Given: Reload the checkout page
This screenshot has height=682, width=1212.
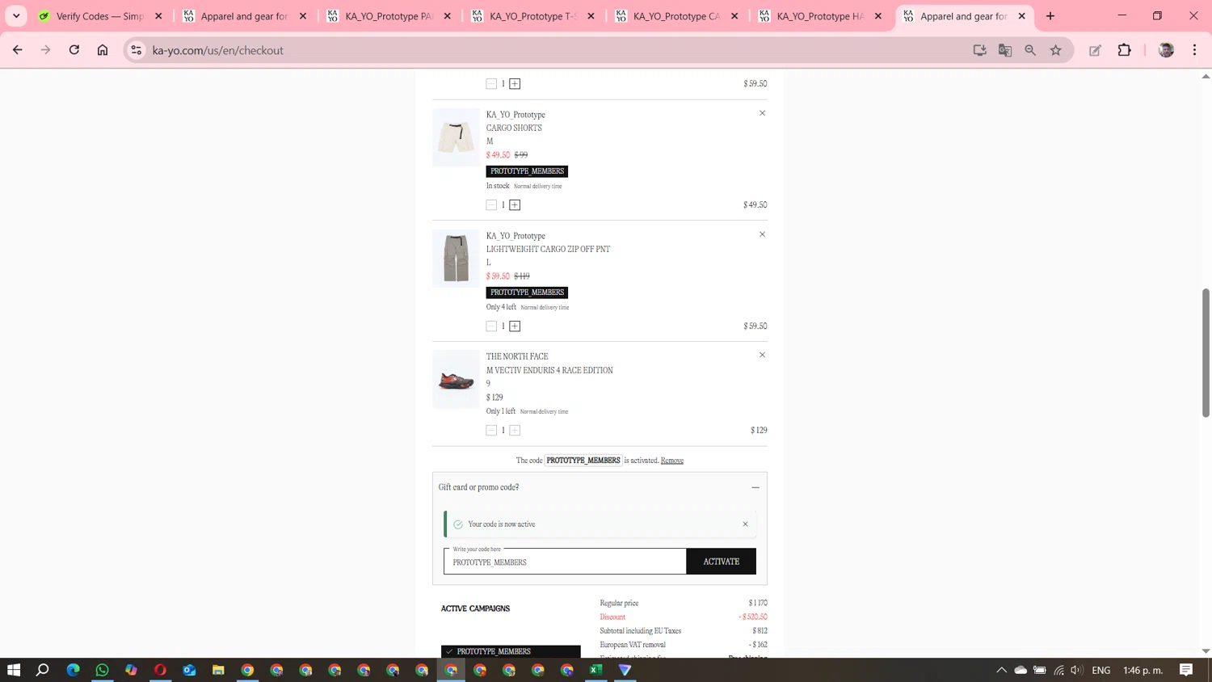Looking at the screenshot, I should 74,50.
